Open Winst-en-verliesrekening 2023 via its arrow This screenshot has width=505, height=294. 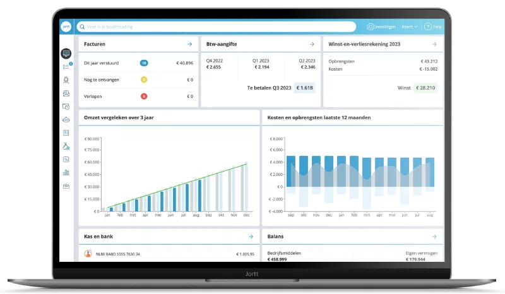click(x=434, y=44)
